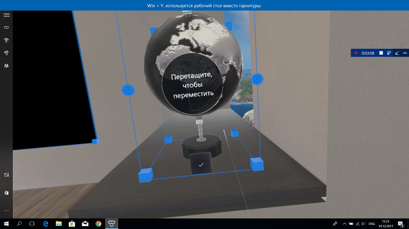Image resolution: width=409 pixels, height=229 pixels.
Task: Click the "Перетащите, чтобы переместить" circle
Action: (x=192, y=83)
